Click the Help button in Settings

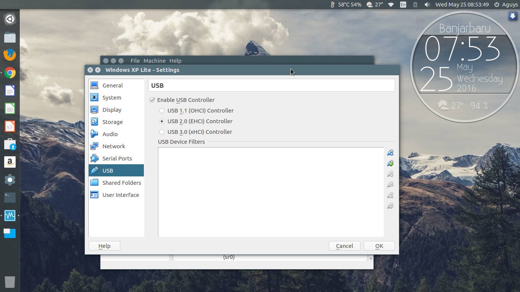(104, 246)
